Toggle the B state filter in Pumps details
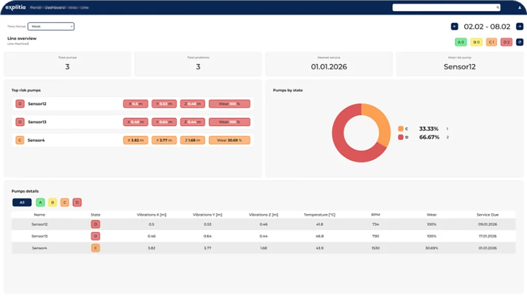This screenshot has height=297, width=527. click(x=52, y=202)
